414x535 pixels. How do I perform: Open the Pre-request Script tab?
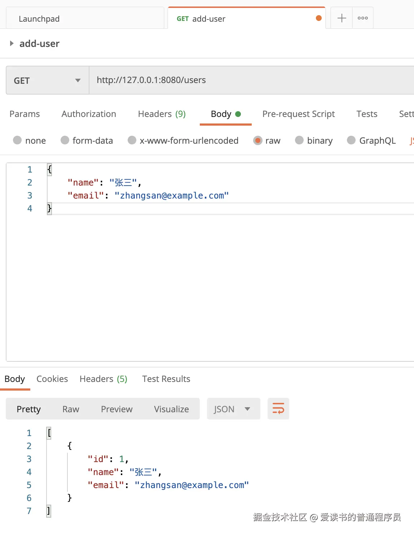click(x=298, y=114)
